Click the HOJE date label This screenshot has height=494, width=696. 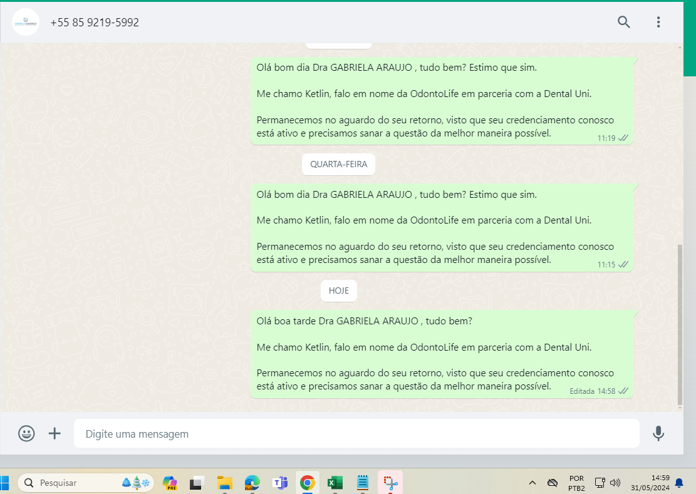(x=339, y=291)
